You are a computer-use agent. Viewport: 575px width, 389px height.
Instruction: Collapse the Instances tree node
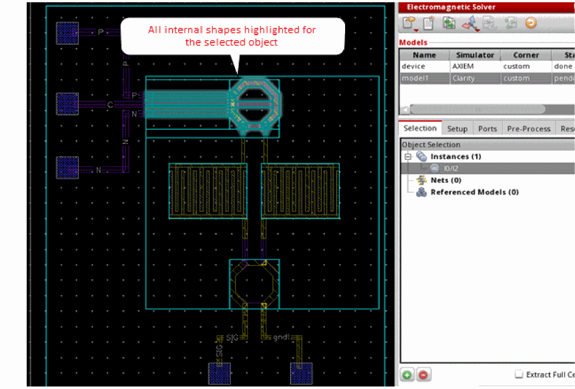click(407, 157)
